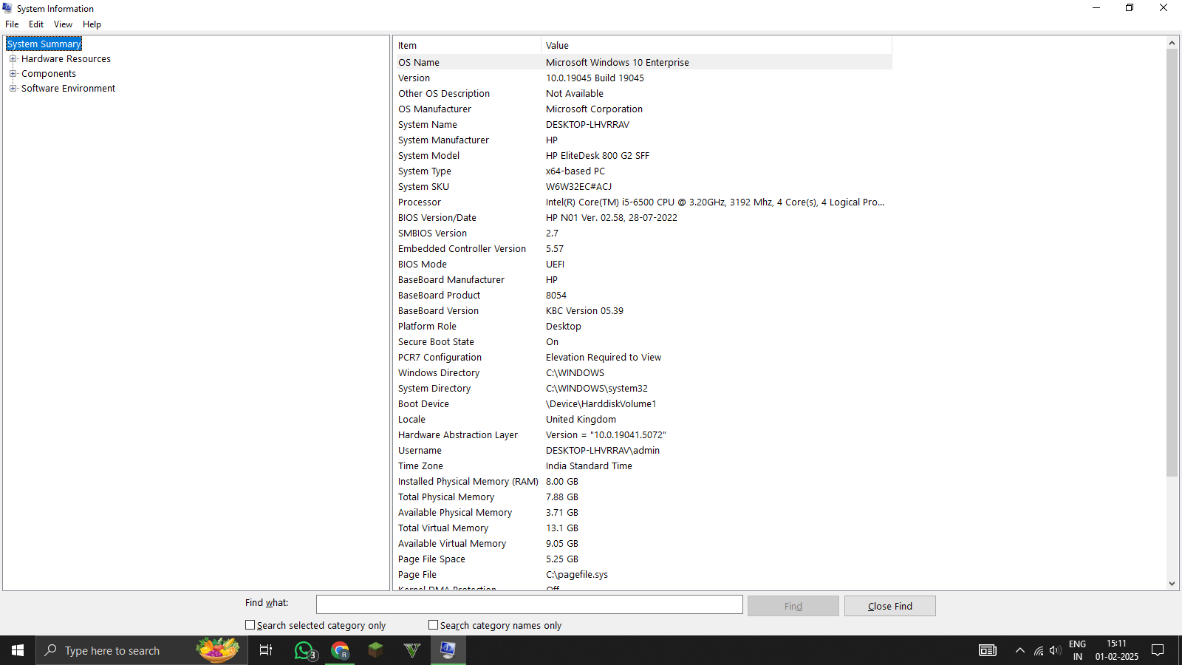Viewport: 1182px width, 665px height.
Task: Open the network tray icon
Action: (x=1039, y=651)
